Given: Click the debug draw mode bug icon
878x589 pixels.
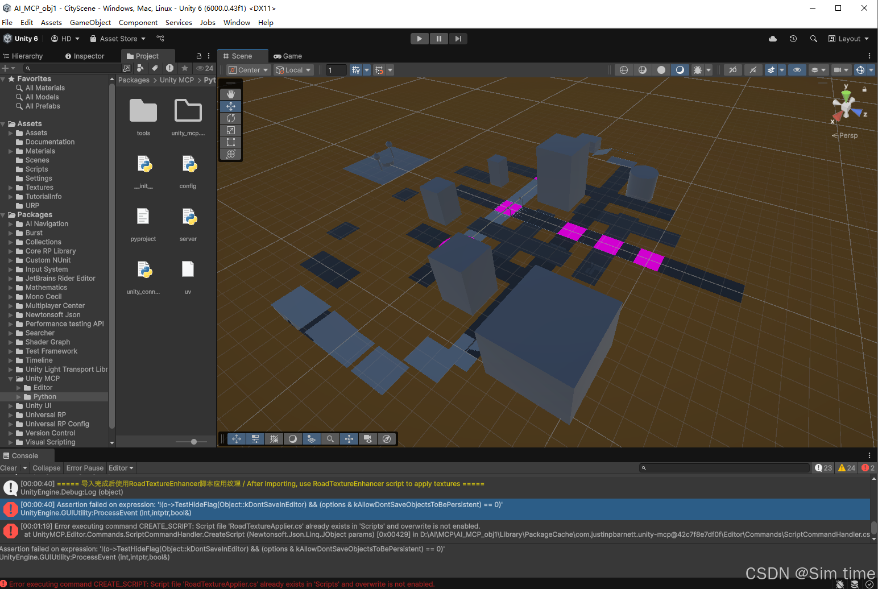Looking at the screenshot, I should [x=698, y=70].
